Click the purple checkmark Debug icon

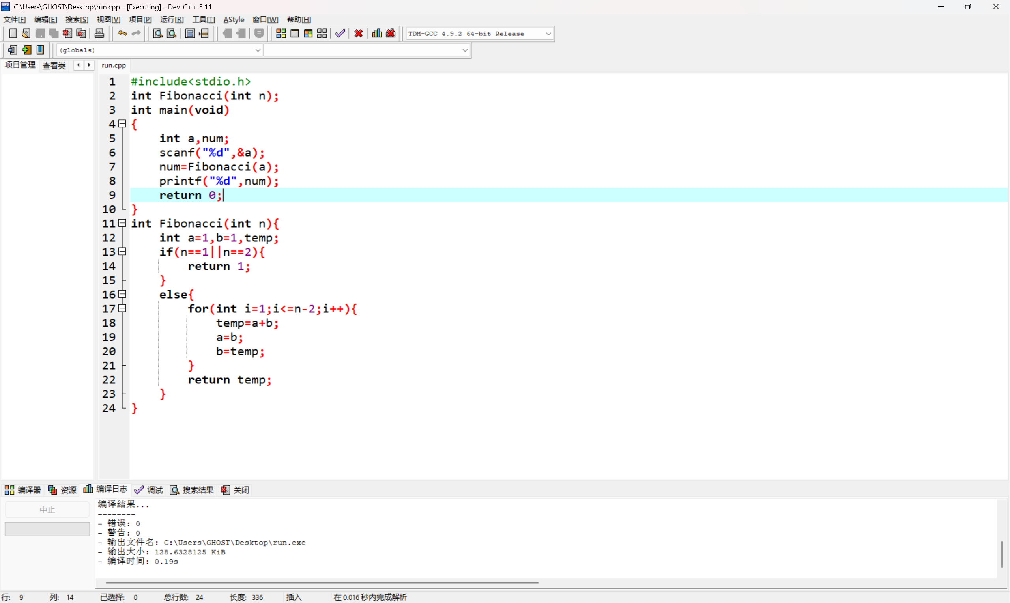pos(340,33)
